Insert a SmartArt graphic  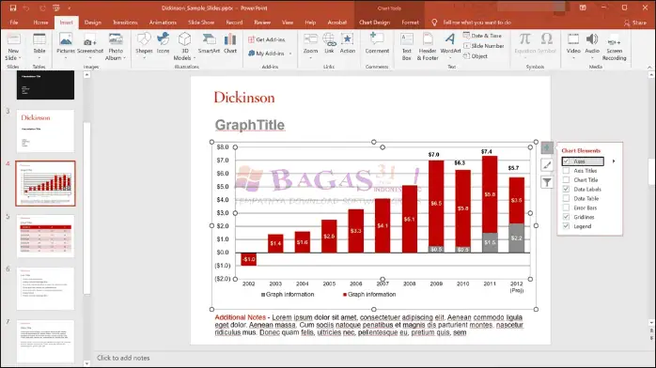209,43
